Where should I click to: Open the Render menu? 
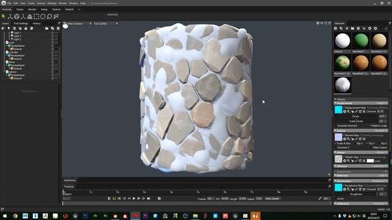pos(62,3)
